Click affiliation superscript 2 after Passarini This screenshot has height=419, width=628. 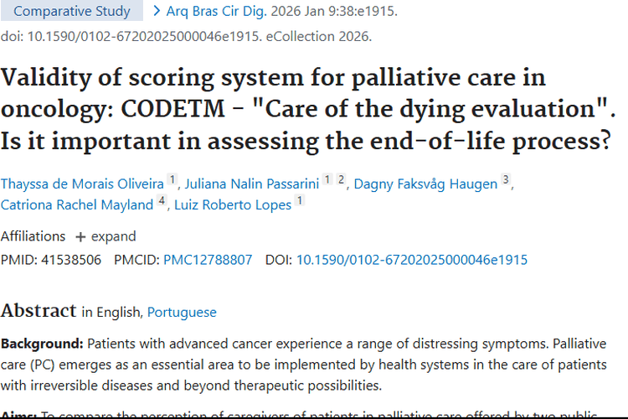pos(341,179)
